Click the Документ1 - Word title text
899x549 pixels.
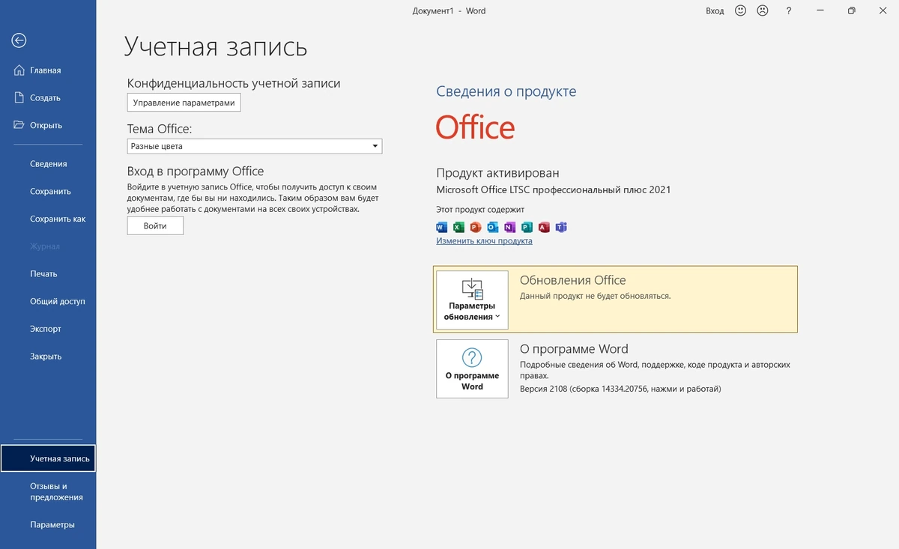click(x=449, y=11)
